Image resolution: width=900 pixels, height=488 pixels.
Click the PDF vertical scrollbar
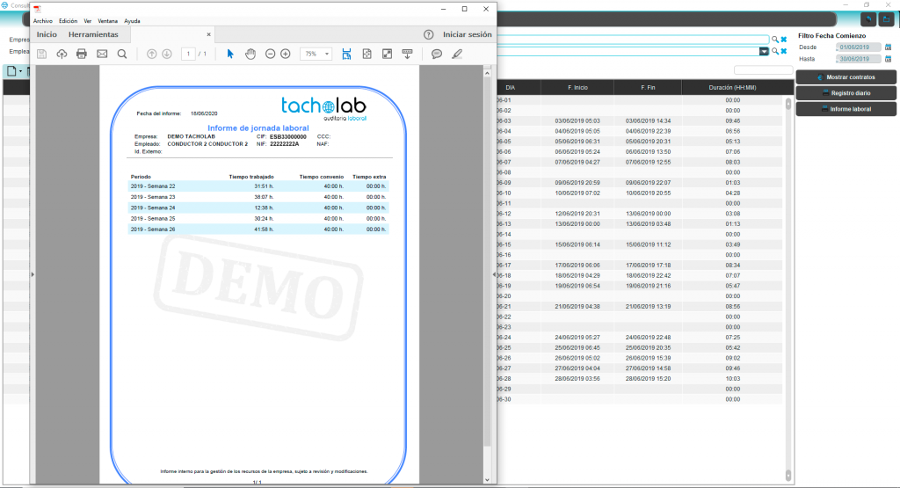[x=487, y=264]
